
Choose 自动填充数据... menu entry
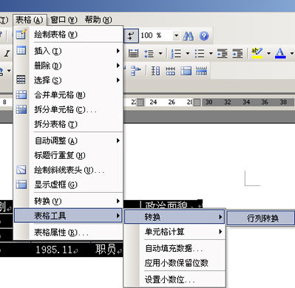coord(174,248)
